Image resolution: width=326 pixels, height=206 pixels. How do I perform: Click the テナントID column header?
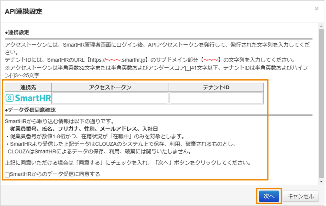216,87
